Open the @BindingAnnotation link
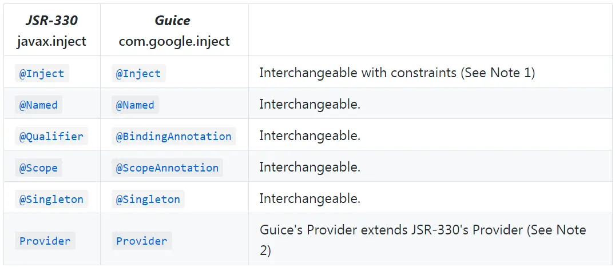 (x=173, y=137)
